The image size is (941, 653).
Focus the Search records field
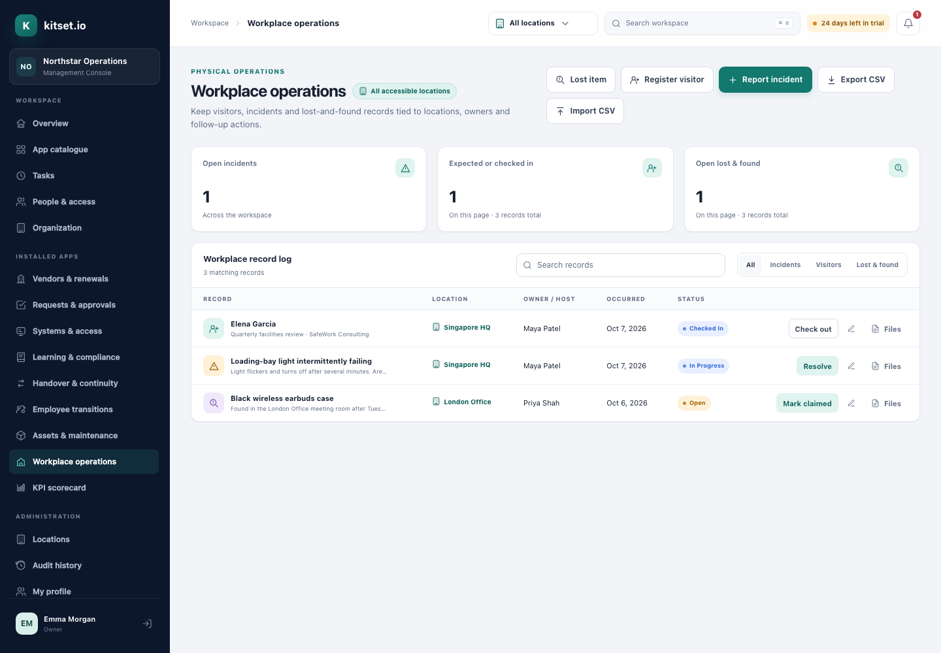coord(621,265)
